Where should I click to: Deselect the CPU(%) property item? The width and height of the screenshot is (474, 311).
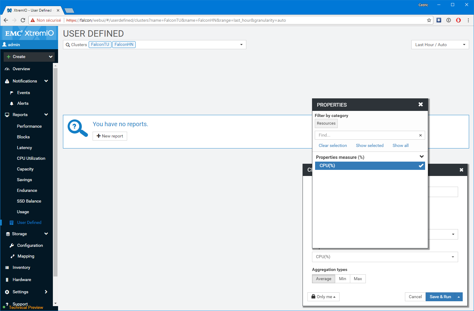point(370,166)
